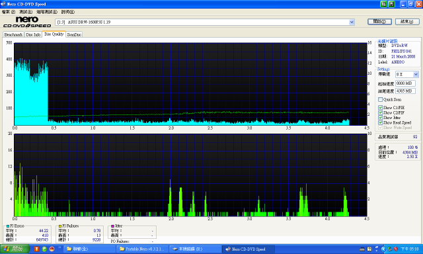Click the PHILIPS 041 disc ID value
The height and width of the screenshot is (254, 423).
(x=401, y=52)
